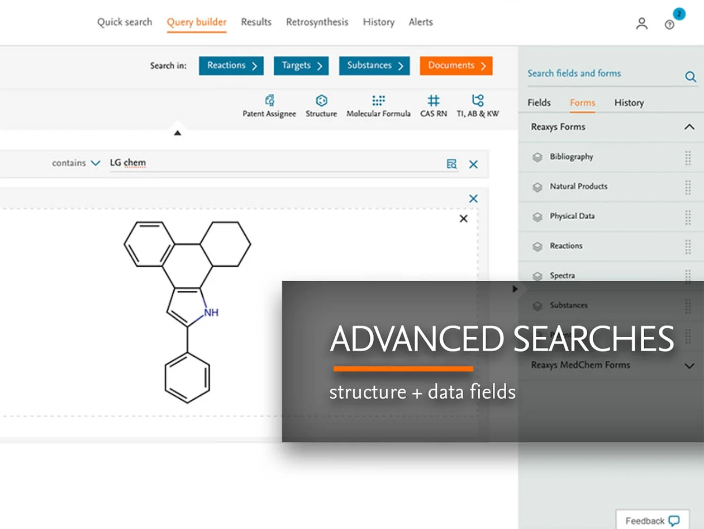Viewport: 704px width, 529px height.
Task: Search in Documents
Action: click(x=455, y=65)
